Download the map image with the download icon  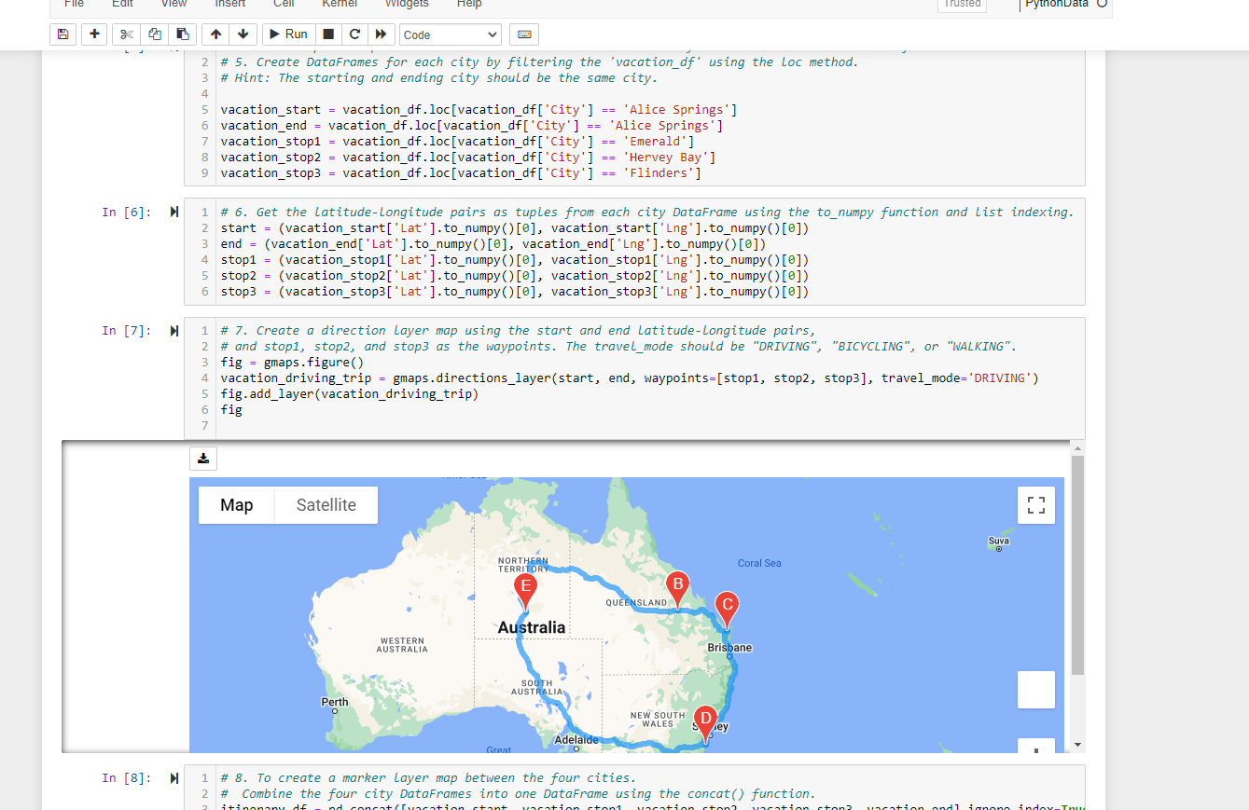203,459
